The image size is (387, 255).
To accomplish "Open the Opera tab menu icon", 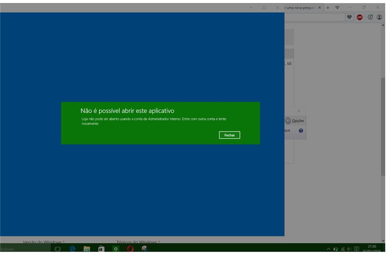I will click(x=337, y=8).
